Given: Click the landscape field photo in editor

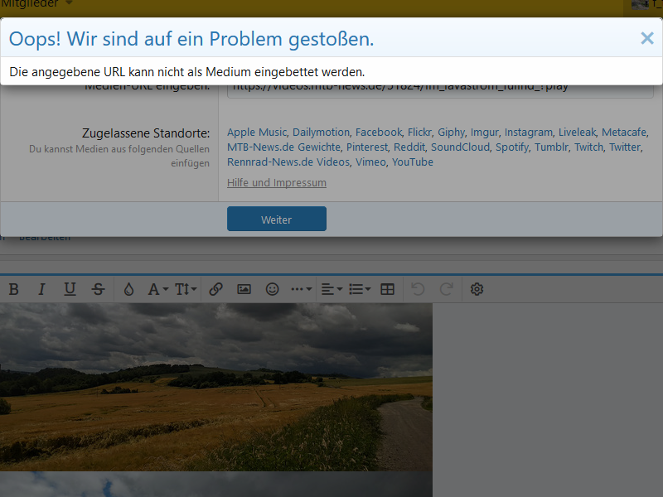Looking at the screenshot, I should [215, 386].
